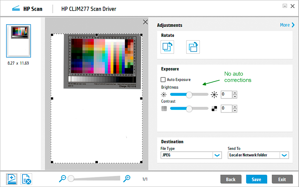Click the Contrast slider handle
The height and width of the screenshot is (187, 299).
coord(189,109)
